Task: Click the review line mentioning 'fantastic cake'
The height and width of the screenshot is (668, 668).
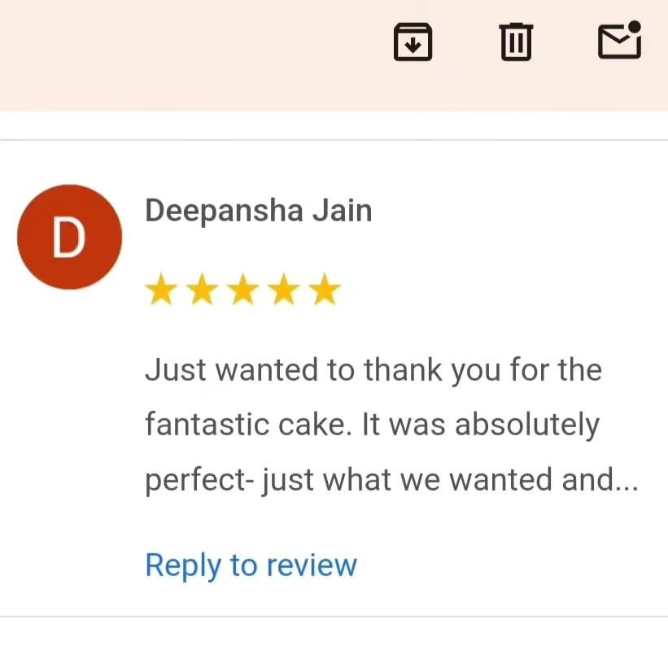Action: click(x=373, y=425)
